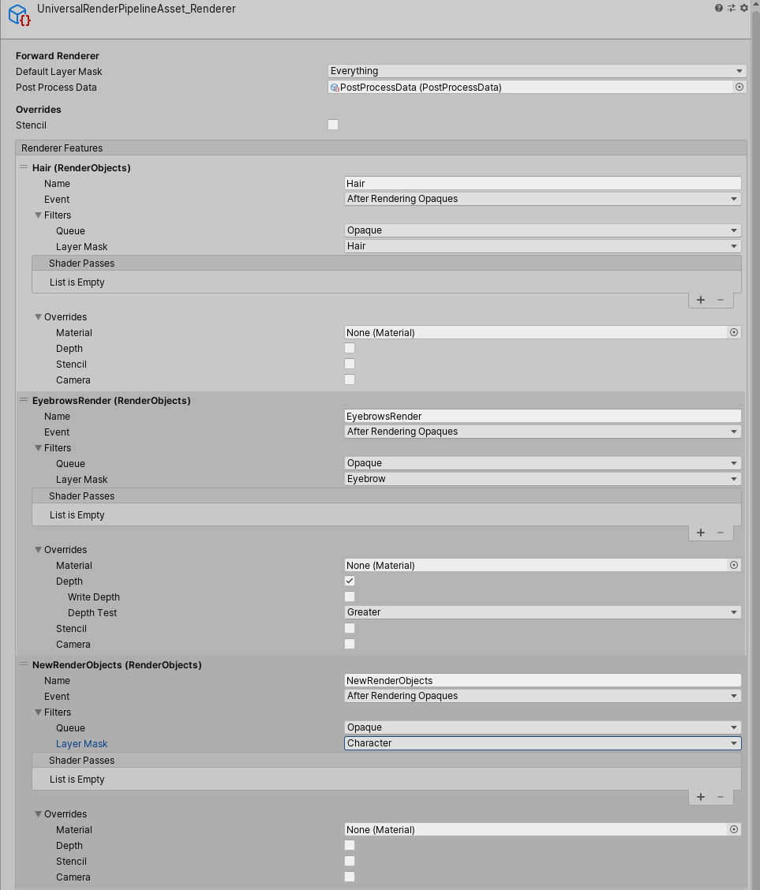The image size is (760, 890).
Task: Grab the Hair feature reorder handle
Action: pyautogui.click(x=23, y=167)
